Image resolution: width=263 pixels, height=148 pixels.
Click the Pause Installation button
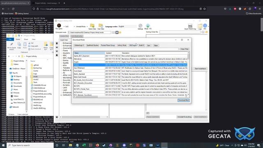153,117
